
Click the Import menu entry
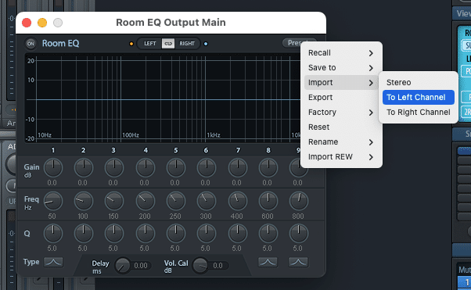[x=341, y=83]
